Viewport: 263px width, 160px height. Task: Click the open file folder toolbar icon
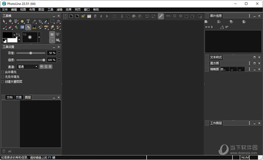[83, 16]
